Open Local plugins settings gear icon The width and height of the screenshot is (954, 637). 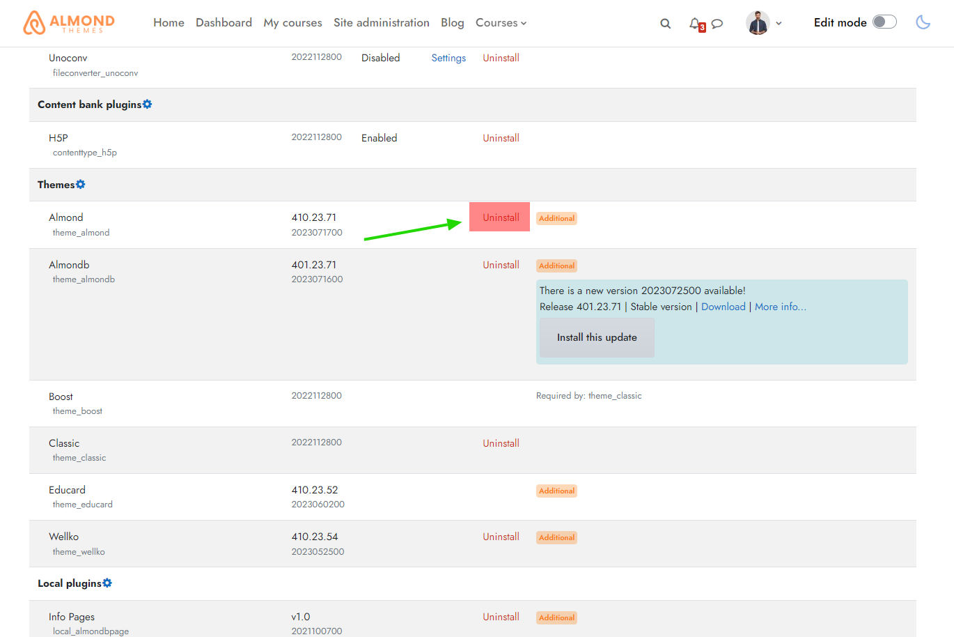pos(107,583)
